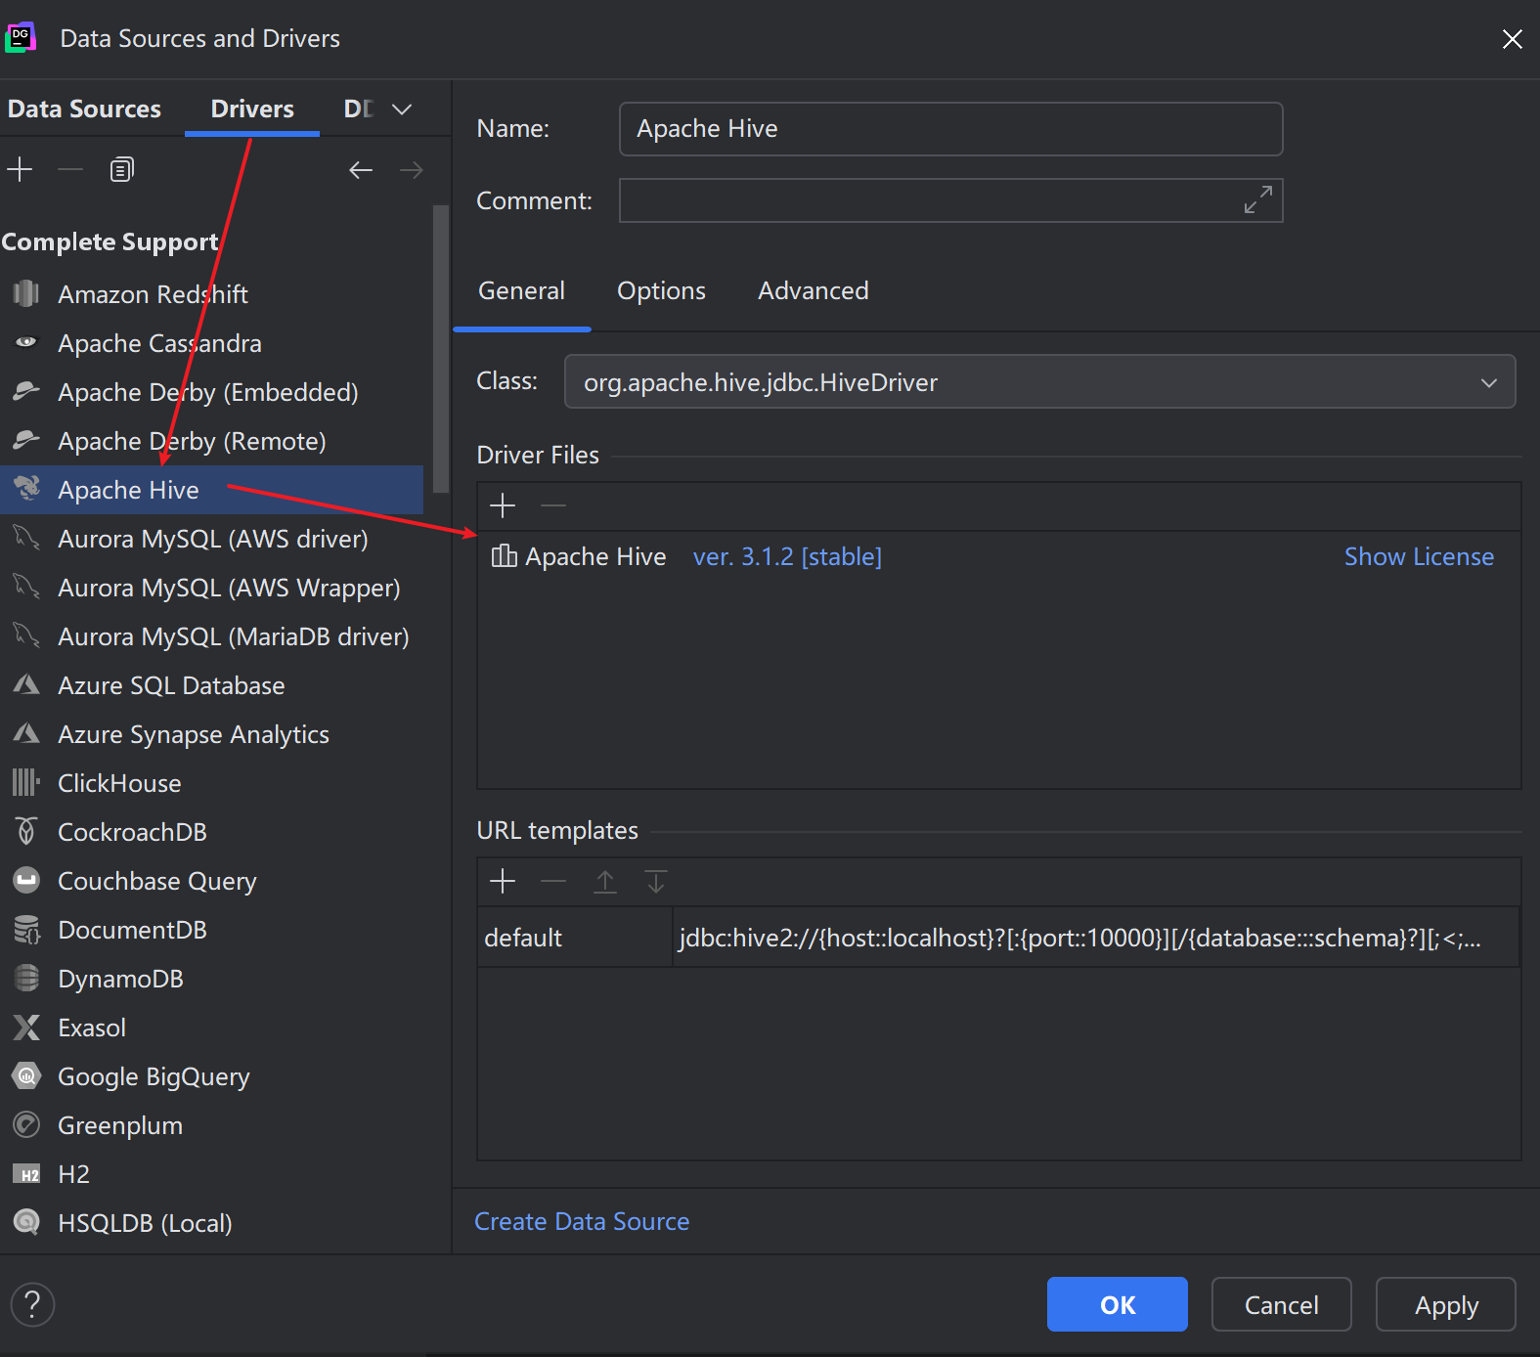
Task: Select the Azure SQL Database driver
Action: tap(212, 685)
